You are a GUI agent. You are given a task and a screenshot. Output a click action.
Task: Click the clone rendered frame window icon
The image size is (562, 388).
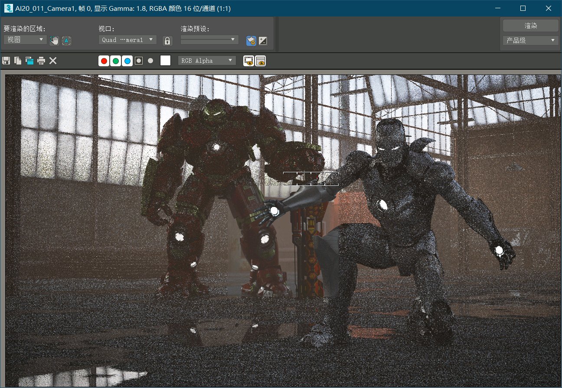point(29,61)
